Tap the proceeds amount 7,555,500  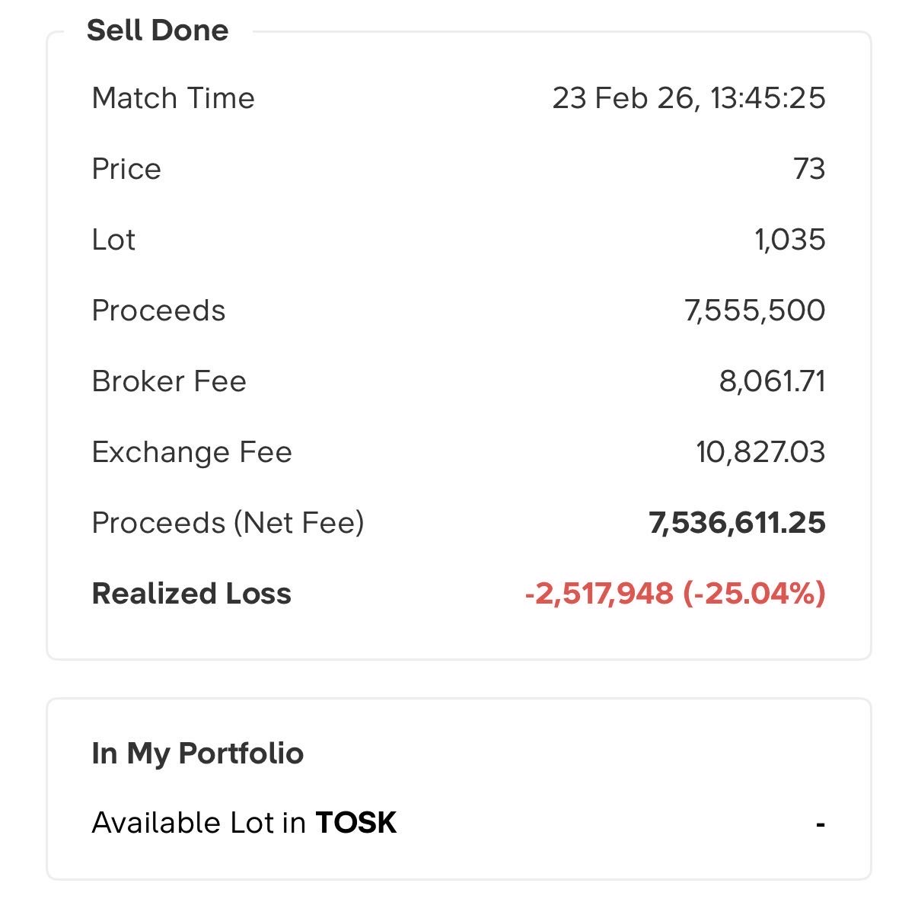[754, 311]
